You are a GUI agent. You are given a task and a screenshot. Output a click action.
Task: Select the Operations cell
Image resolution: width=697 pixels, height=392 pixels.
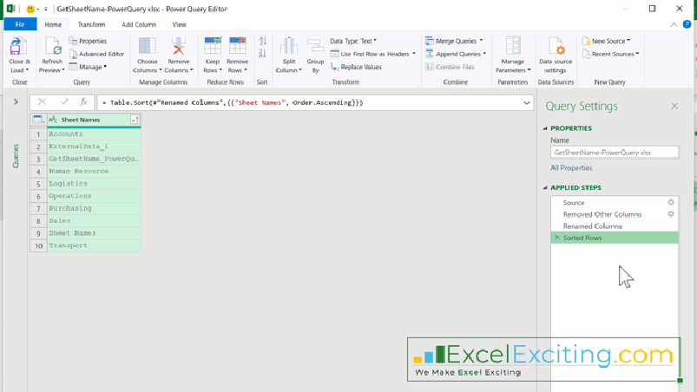(95, 196)
